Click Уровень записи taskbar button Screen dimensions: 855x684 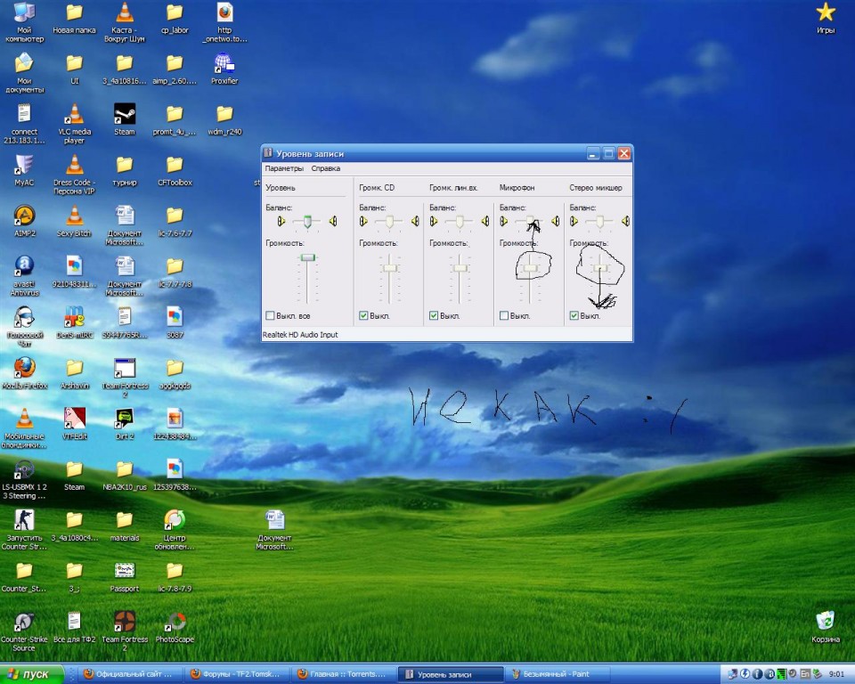pos(451,674)
